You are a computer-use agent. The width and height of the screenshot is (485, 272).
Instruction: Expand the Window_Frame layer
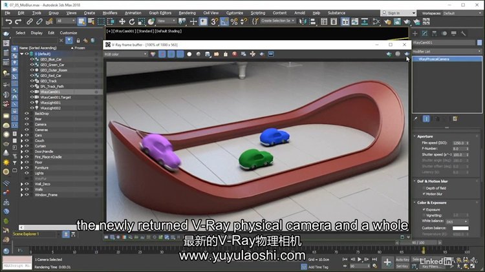click(21, 195)
